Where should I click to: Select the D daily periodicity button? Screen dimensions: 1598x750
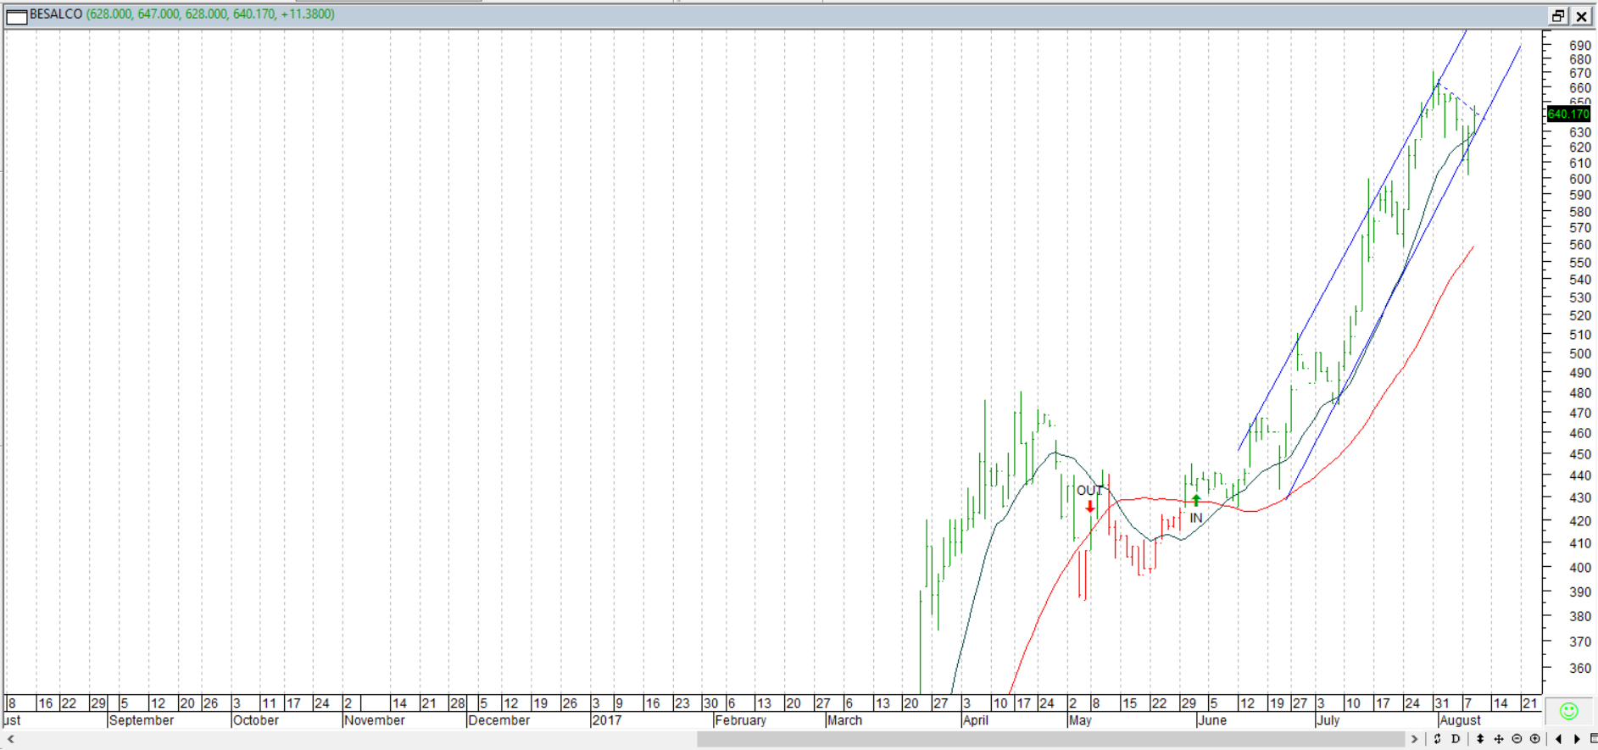[x=1456, y=739]
